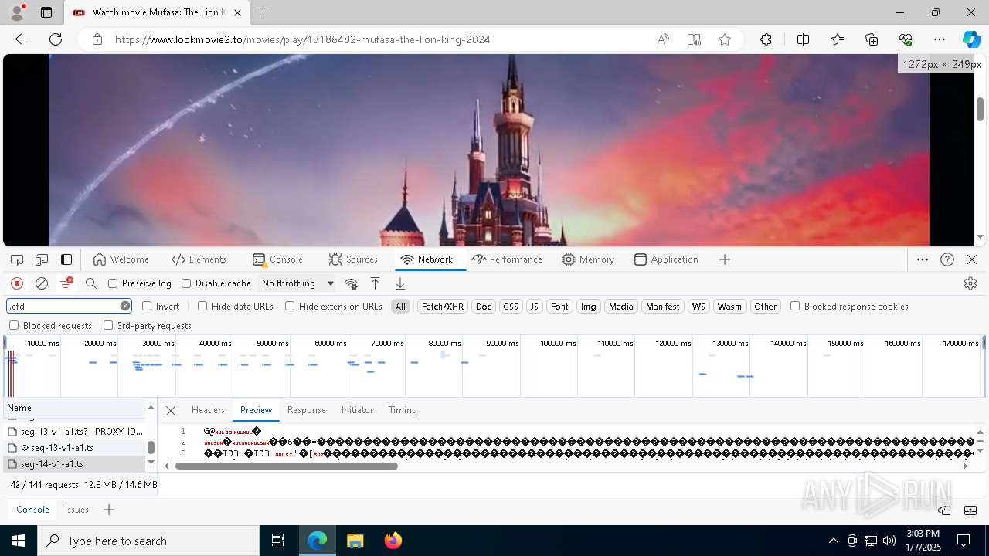This screenshot has width=989, height=556.
Task: Toggle device emulation icon
Action: [42, 259]
